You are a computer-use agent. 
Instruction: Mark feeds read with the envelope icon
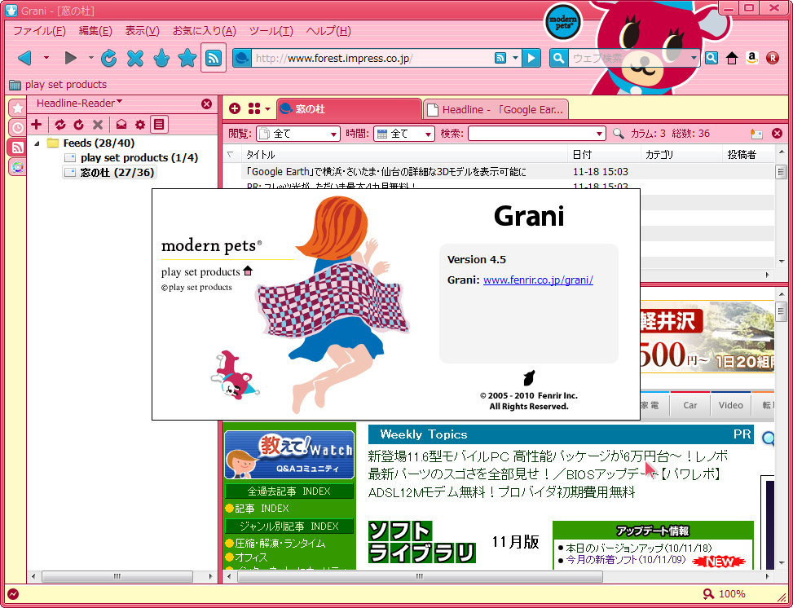click(121, 124)
